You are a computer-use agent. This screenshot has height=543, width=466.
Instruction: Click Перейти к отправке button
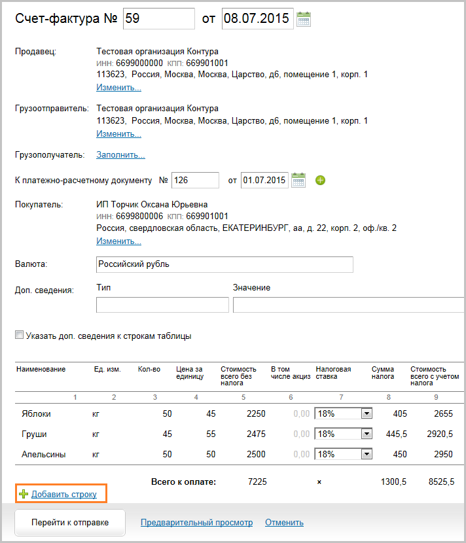pos(70,522)
